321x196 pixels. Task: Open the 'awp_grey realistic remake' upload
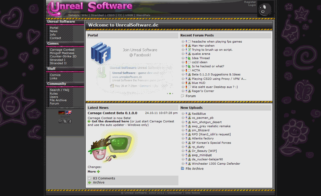pyautogui.click(x=211, y=126)
